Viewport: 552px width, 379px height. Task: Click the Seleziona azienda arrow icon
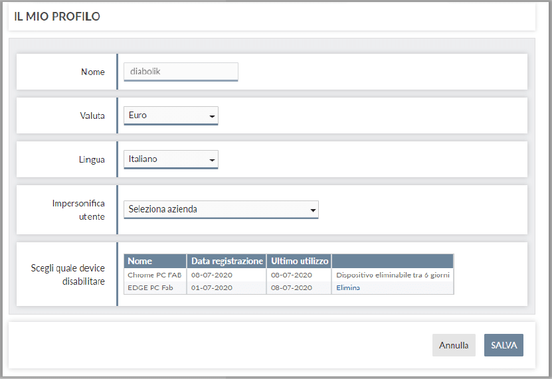click(x=313, y=210)
